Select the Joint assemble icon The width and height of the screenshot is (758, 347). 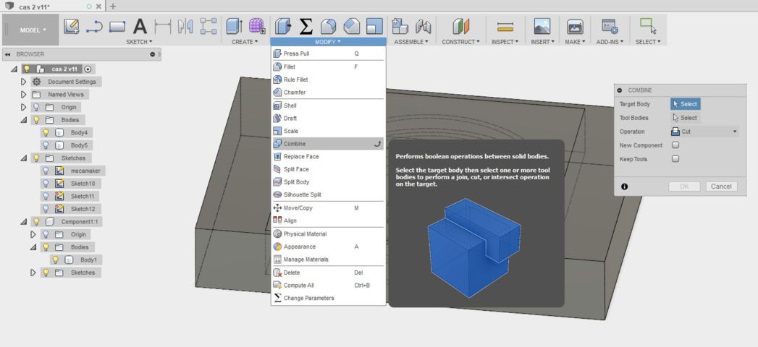(423, 26)
